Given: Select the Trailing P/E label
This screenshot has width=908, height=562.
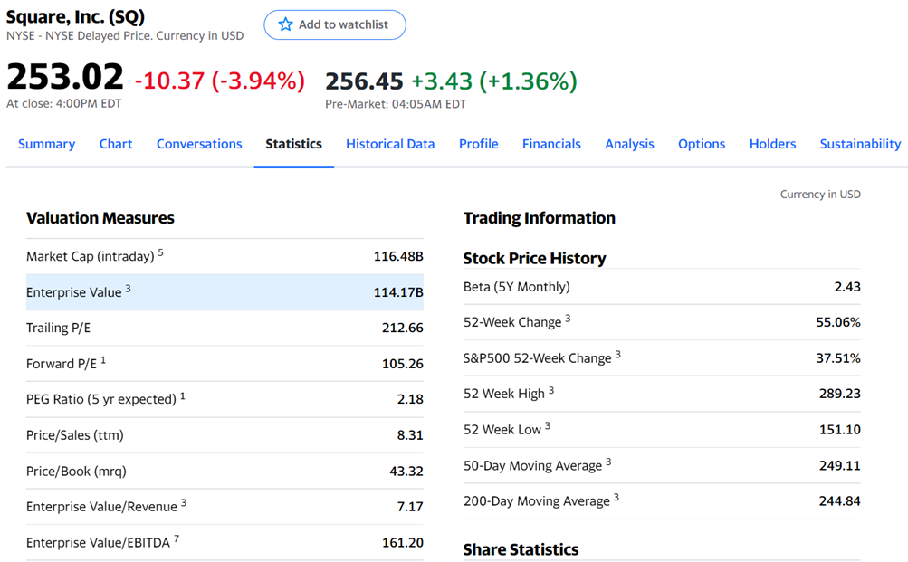Looking at the screenshot, I should (x=59, y=328).
